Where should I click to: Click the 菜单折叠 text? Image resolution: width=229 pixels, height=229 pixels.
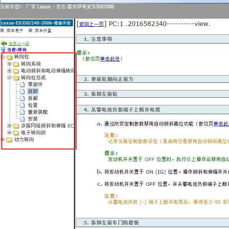pos(43,31)
